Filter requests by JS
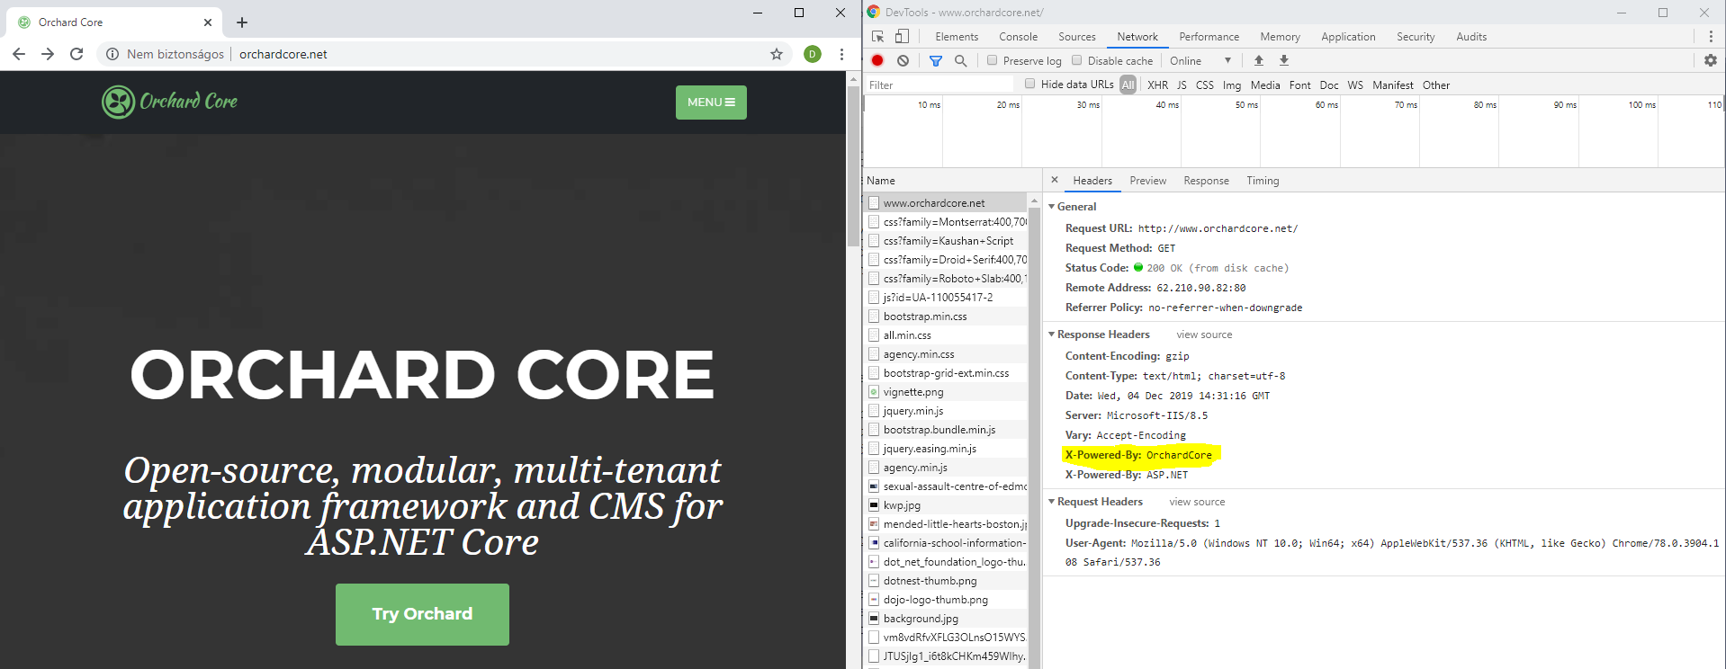 pos(1182,85)
